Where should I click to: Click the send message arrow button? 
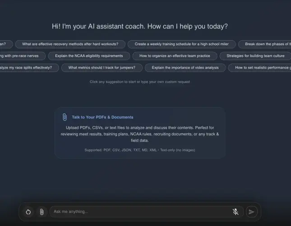pyautogui.click(x=251, y=212)
